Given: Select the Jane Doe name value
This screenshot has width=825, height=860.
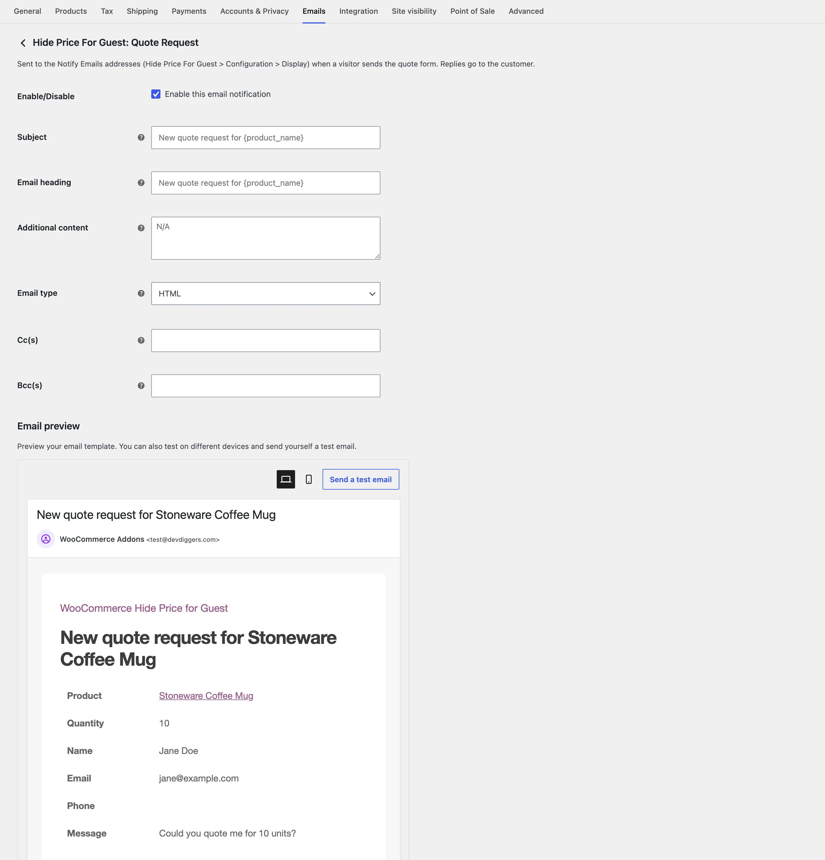Looking at the screenshot, I should click(x=178, y=751).
